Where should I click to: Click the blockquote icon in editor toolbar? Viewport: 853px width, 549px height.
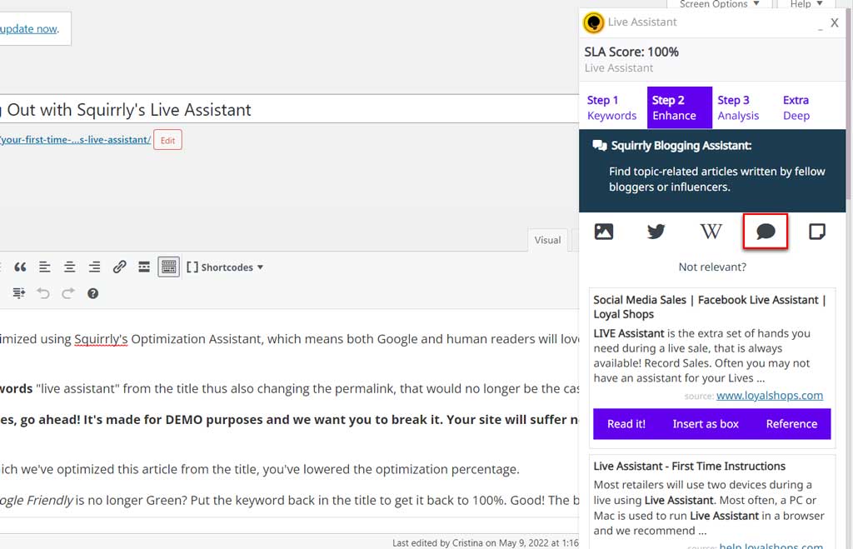20,267
